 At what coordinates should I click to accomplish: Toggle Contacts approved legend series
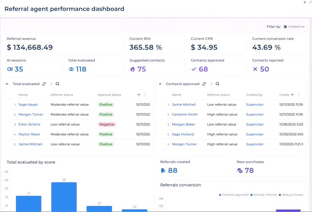[234, 195]
